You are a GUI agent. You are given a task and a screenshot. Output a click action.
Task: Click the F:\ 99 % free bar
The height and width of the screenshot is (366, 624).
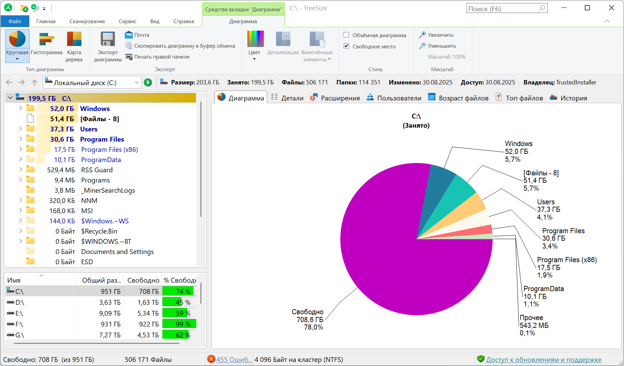[179, 324]
